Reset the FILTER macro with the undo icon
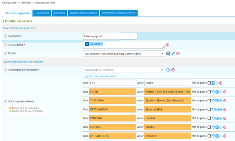The image size is (235, 141). pyautogui.click(x=213, y=92)
